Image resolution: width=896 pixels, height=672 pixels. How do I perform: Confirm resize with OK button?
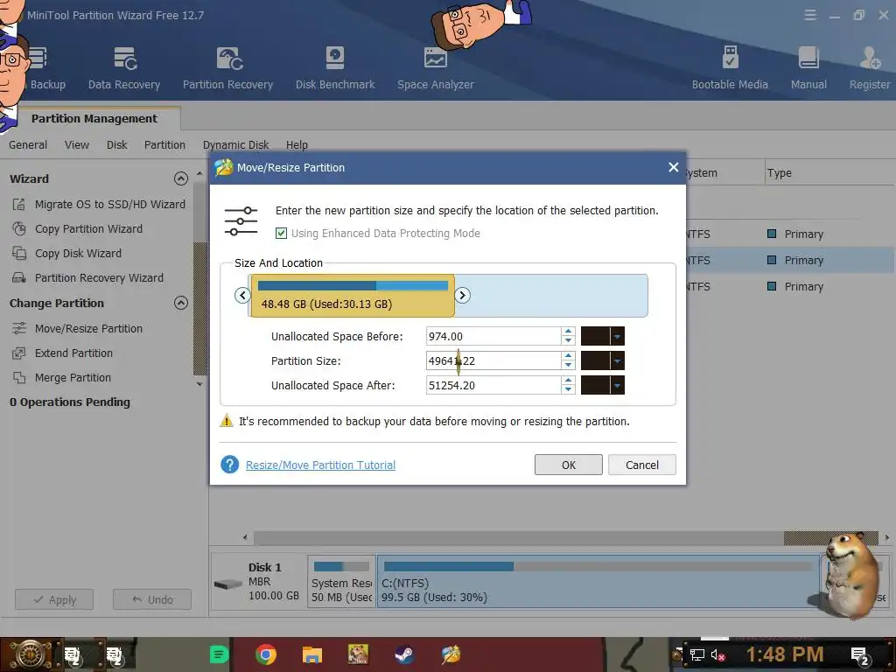tap(569, 465)
